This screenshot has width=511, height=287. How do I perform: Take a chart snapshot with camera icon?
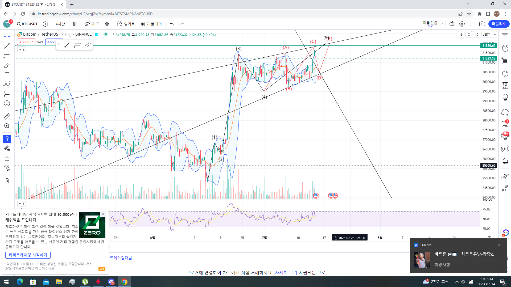click(482, 24)
